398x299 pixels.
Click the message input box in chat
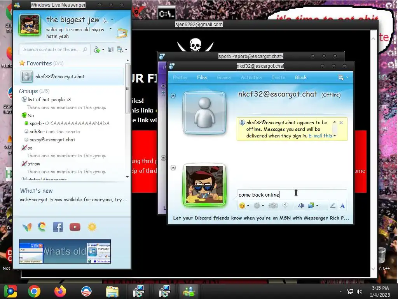292,195
